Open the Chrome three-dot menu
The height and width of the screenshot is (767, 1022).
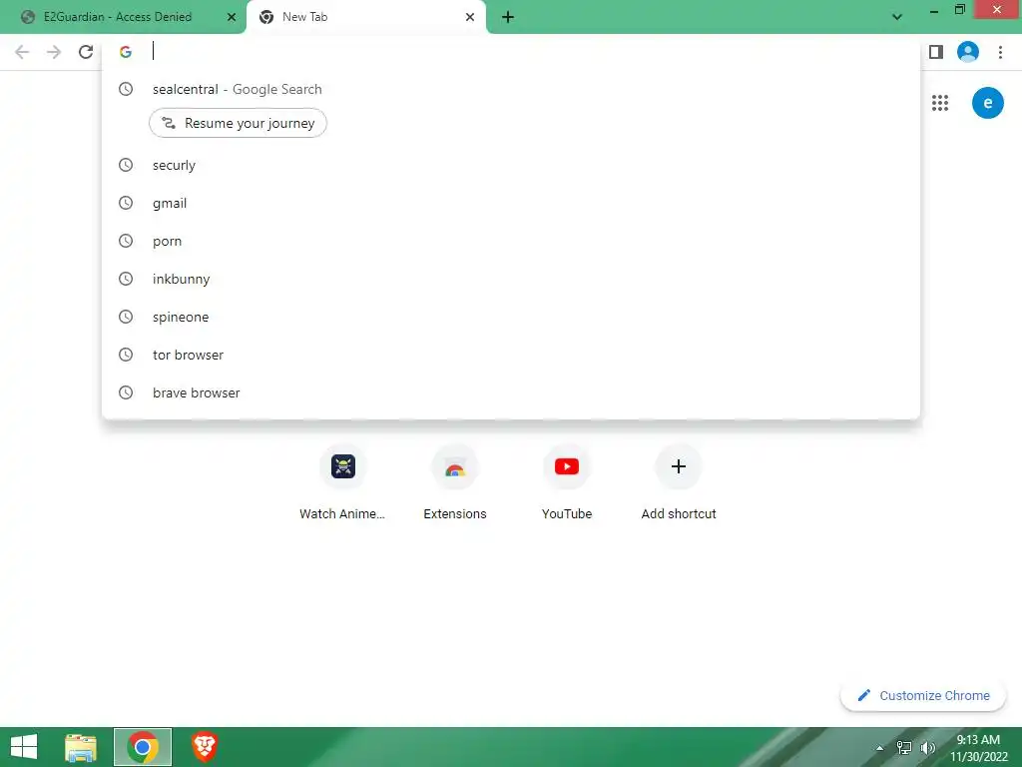pyautogui.click(x=1000, y=52)
